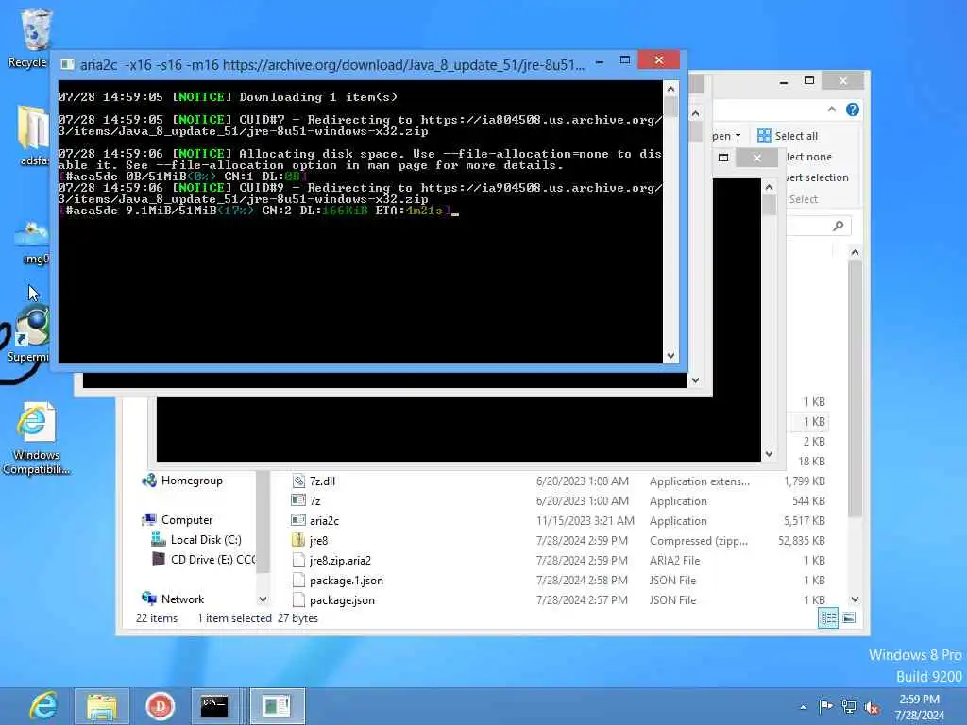967x725 pixels.
Task: Open the adsfa folder on desktop
Action: click(34, 134)
